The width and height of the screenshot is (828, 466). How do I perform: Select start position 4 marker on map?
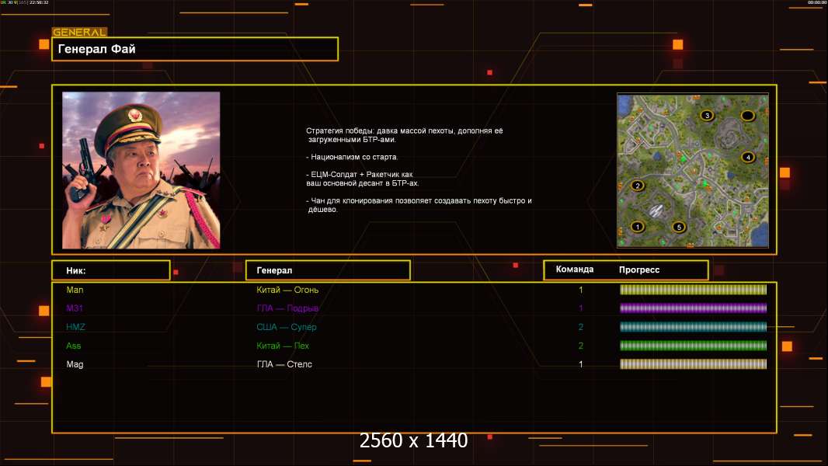[x=748, y=157]
